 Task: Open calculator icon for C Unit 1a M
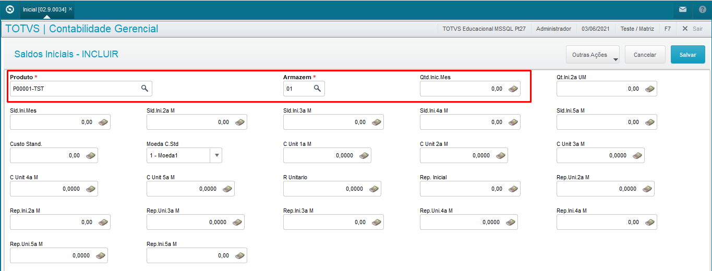(365, 156)
